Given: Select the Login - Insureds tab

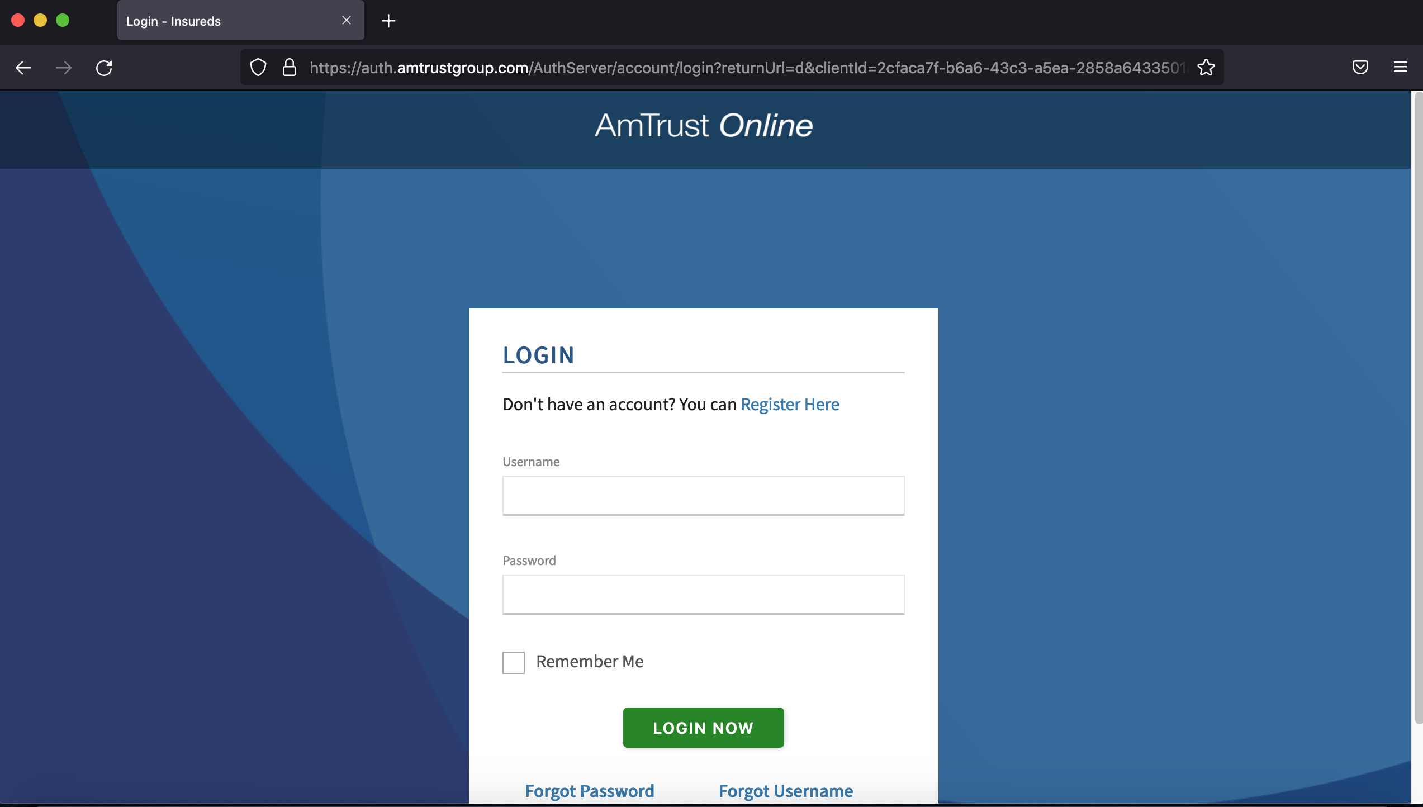Looking at the screenshot, I should click(240, 21).
